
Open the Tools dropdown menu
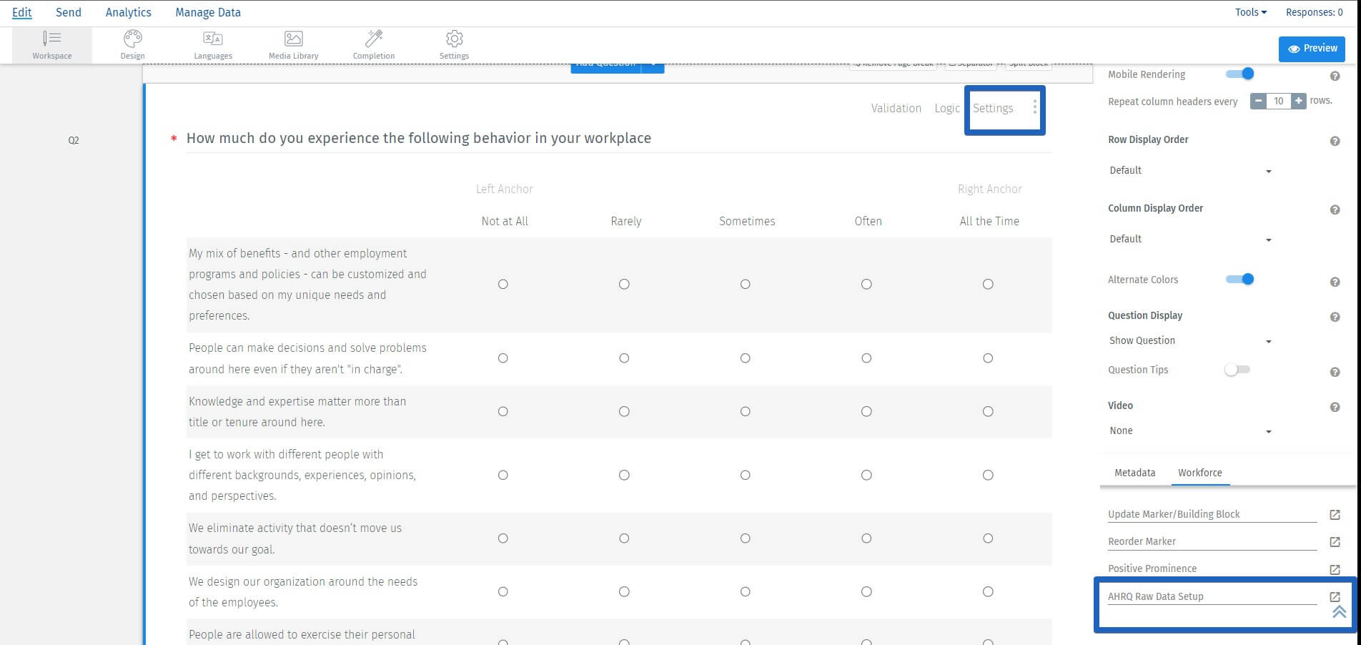click(1250, 12)
